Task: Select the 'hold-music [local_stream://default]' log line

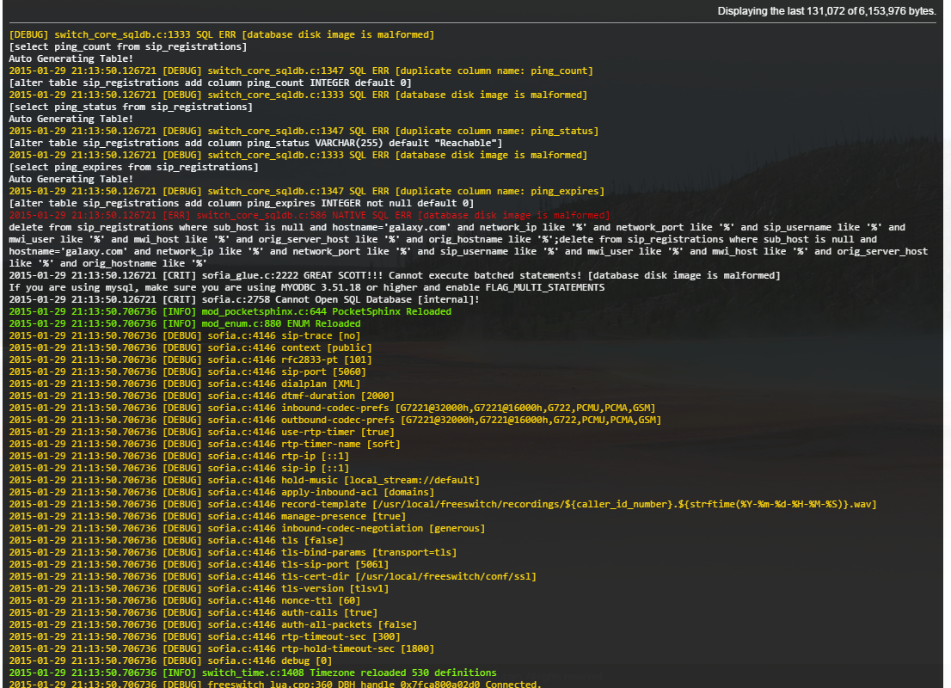Action: click(x=244, y=480)
